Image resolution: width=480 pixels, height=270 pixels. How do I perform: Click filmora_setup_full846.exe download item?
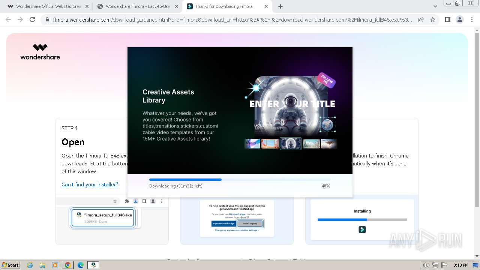103,218
